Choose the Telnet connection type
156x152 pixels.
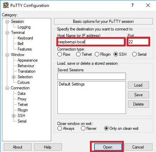(78, 54)
